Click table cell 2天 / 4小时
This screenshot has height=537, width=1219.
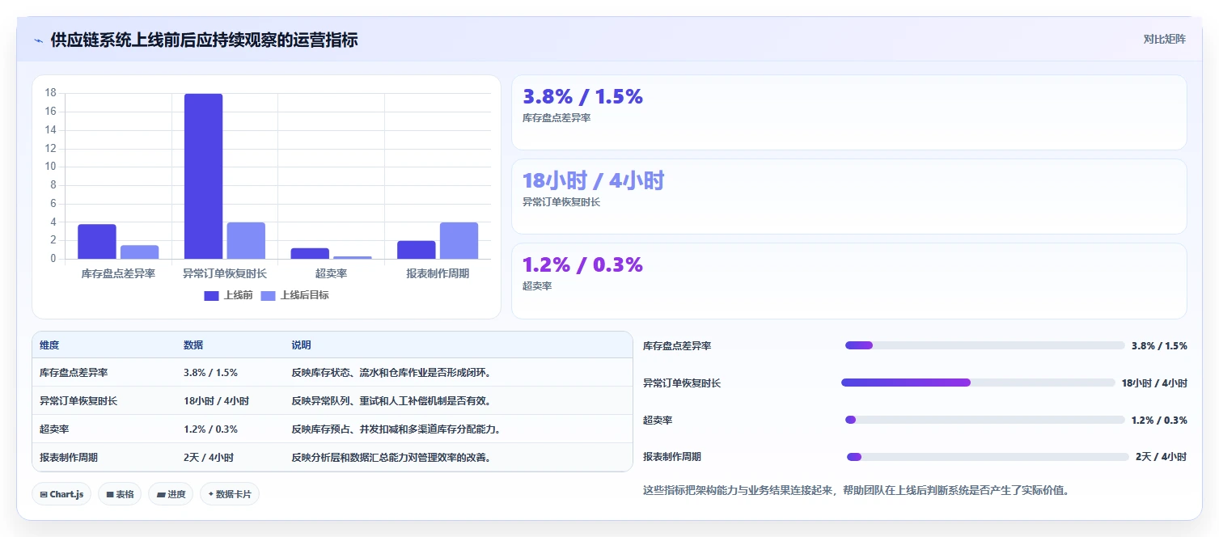tap(209, 458)
